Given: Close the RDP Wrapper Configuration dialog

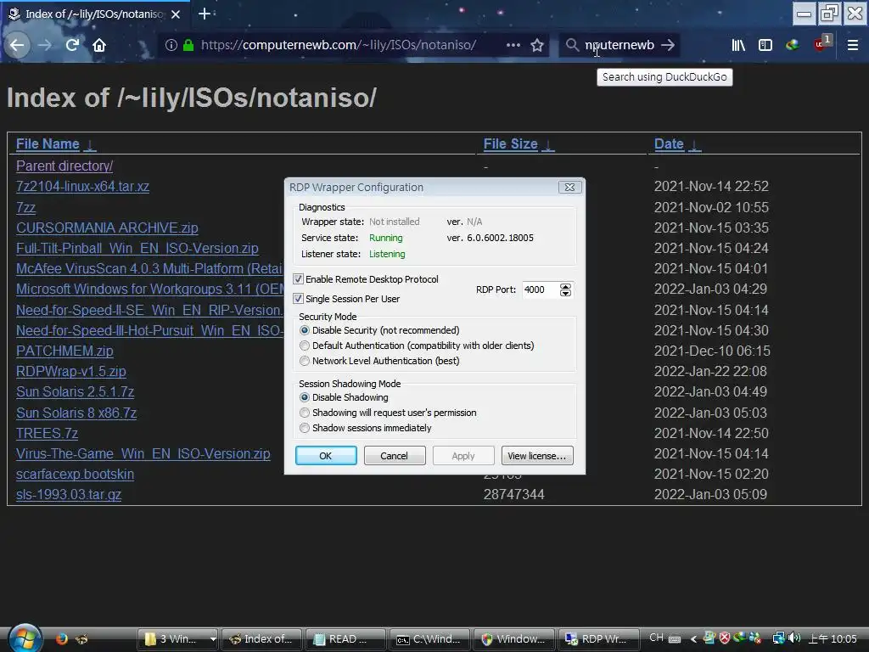Looking at the screenshot, I should pos(569,188).
